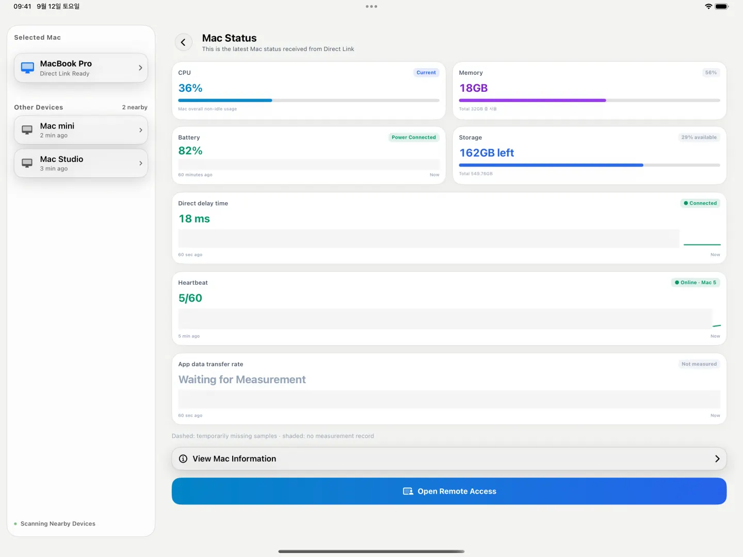Expand the MacBook Pro row chevron
This screenshot has height=557, width=743.
point(140,68)
